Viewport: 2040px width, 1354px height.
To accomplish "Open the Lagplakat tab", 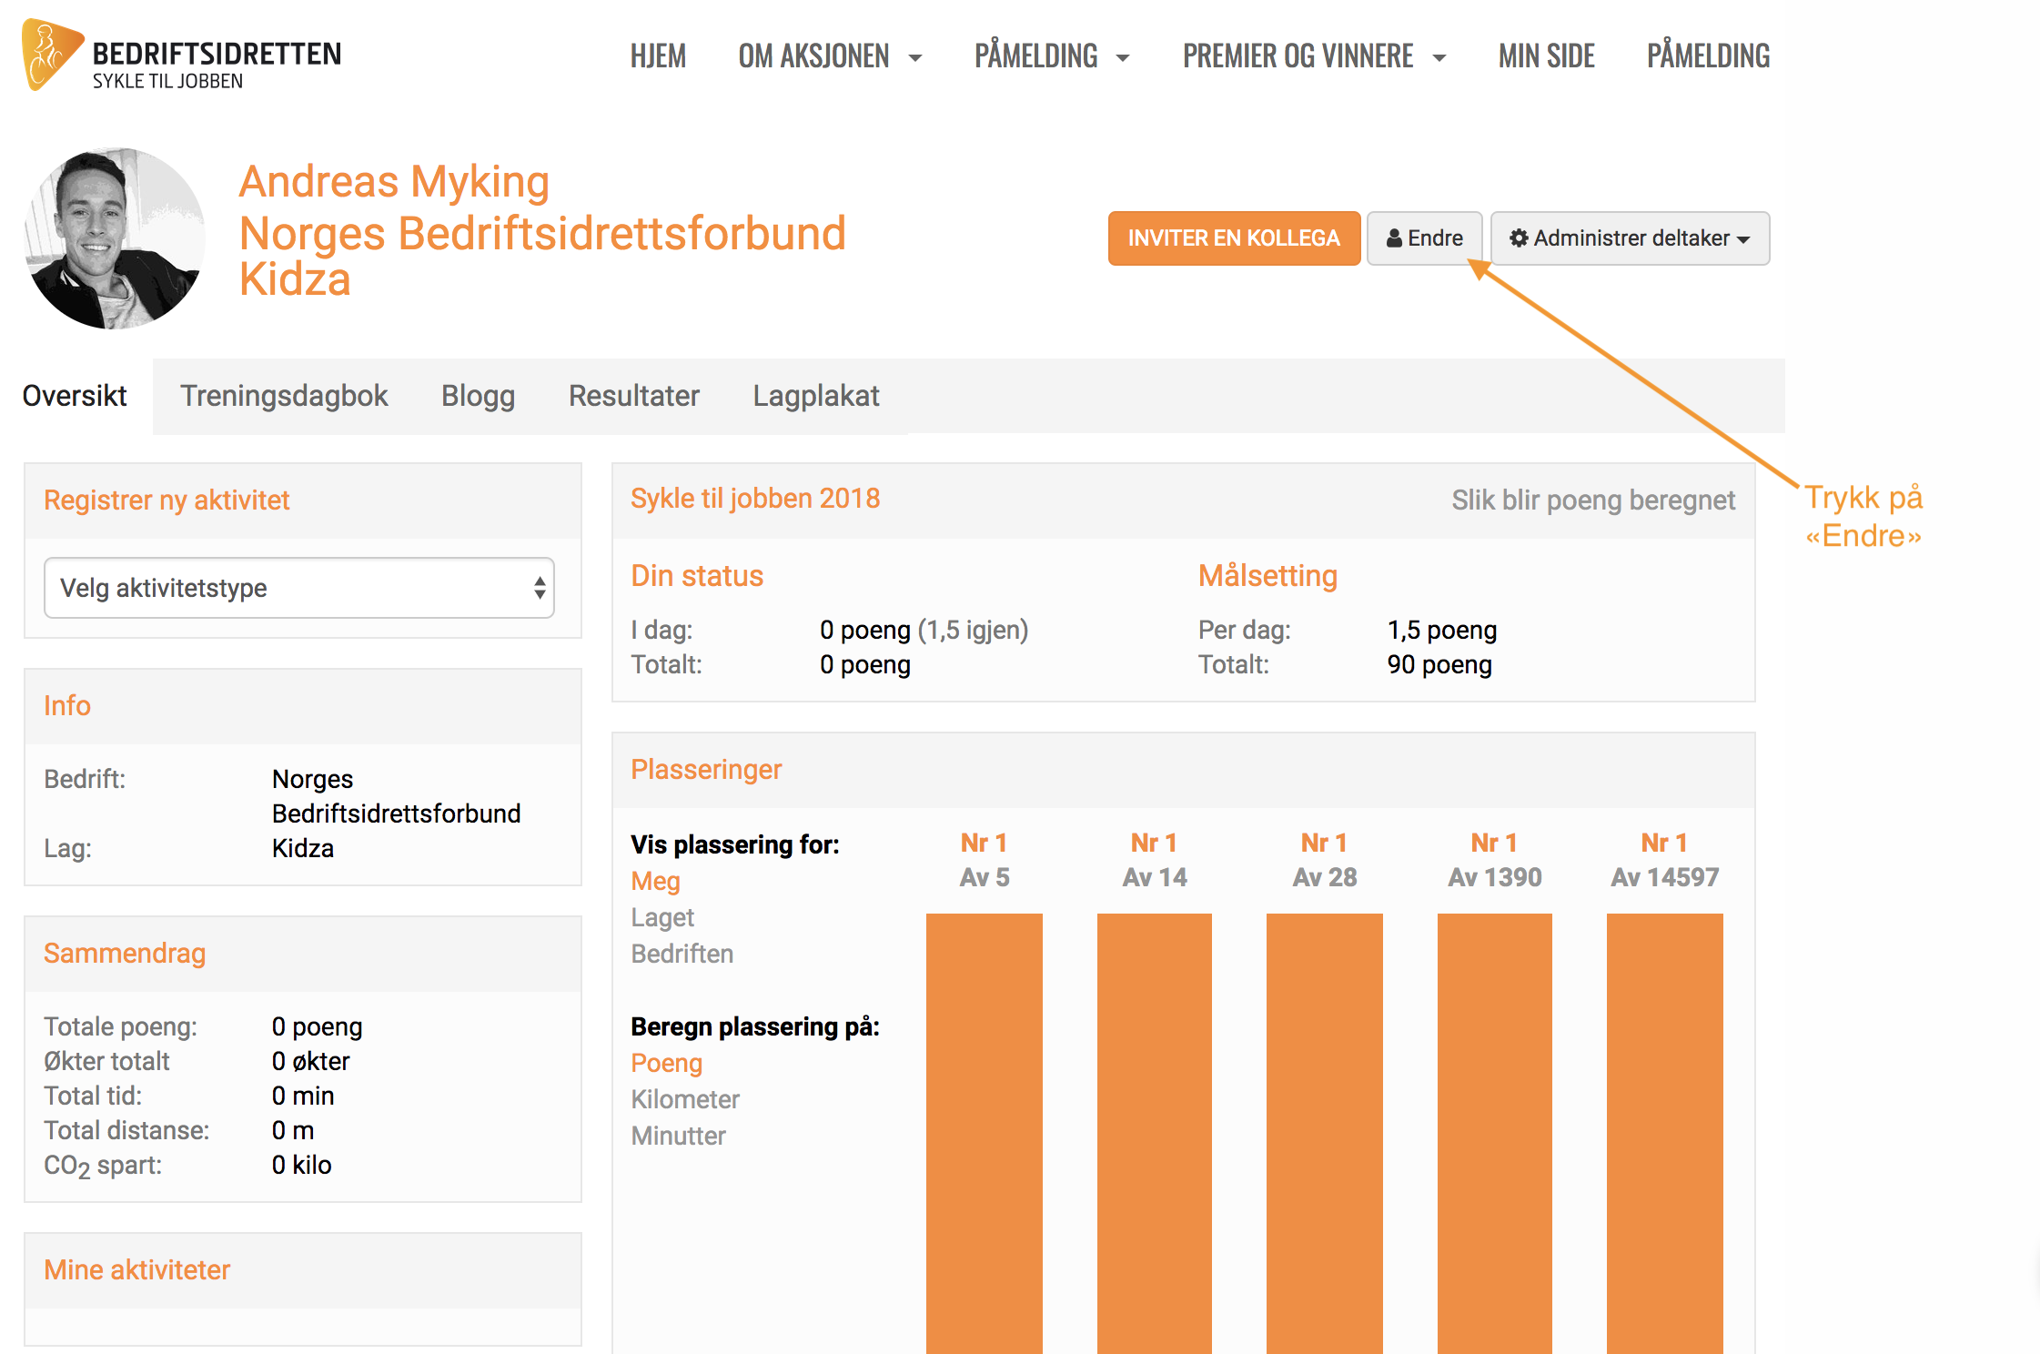I will tap(816, 396).
